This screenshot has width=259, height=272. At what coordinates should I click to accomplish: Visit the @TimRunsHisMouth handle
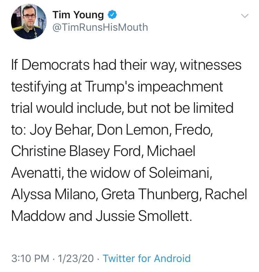pyautogui.click(x=100, y=27)
